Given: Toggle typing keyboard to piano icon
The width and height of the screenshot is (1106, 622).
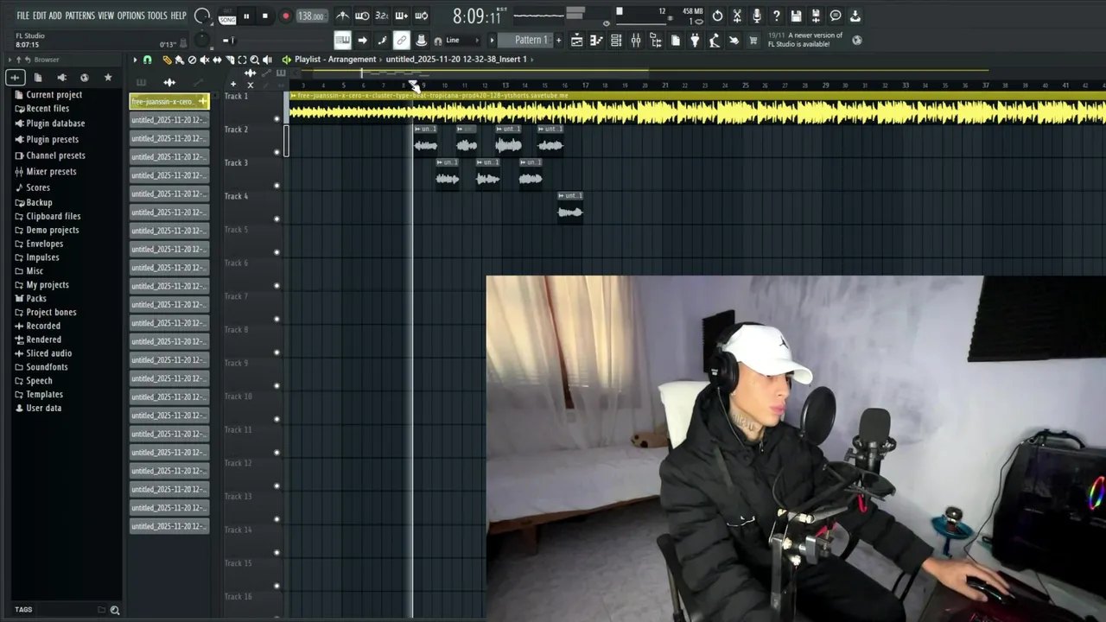Looking at the screenshot, I should pos(342,40).
